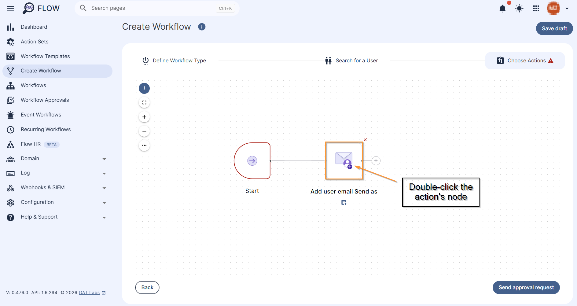Click the info icon beside Create Workflow
Viewport: 577px width, 306px height.
pos(202,27)
